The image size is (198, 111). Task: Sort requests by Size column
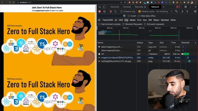click(164, 43)
